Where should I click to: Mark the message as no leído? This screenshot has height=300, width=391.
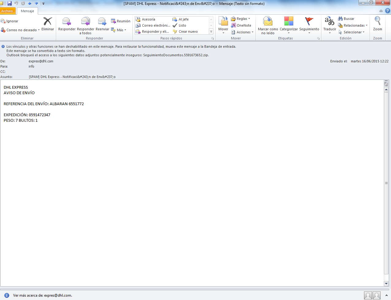268,25
